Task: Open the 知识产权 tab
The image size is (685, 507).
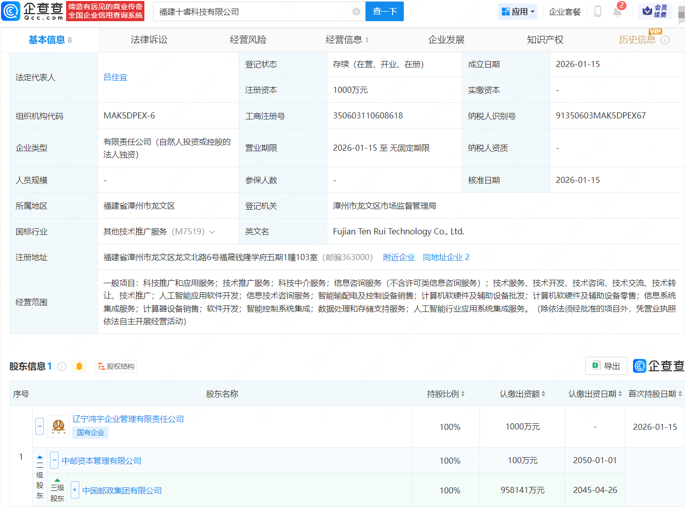Action: (545, 39)
